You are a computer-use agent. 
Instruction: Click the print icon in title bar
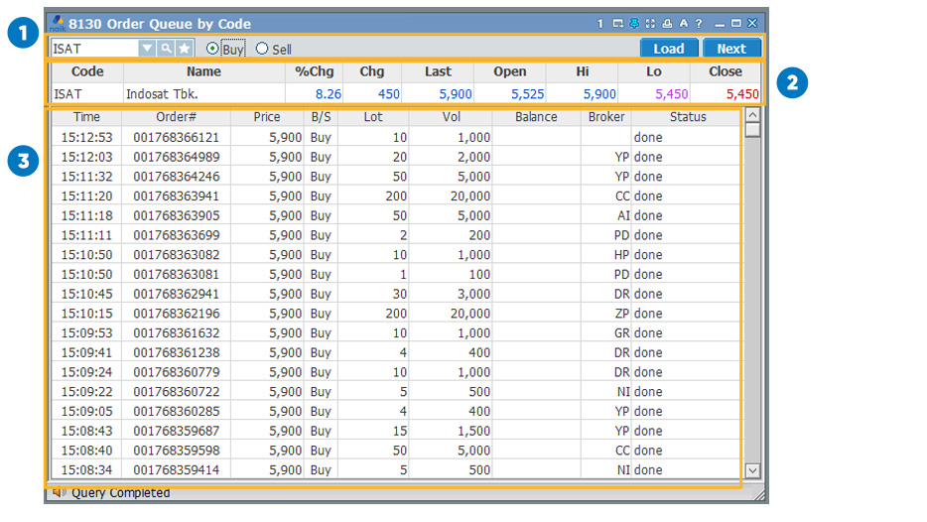tap(668, 23)
